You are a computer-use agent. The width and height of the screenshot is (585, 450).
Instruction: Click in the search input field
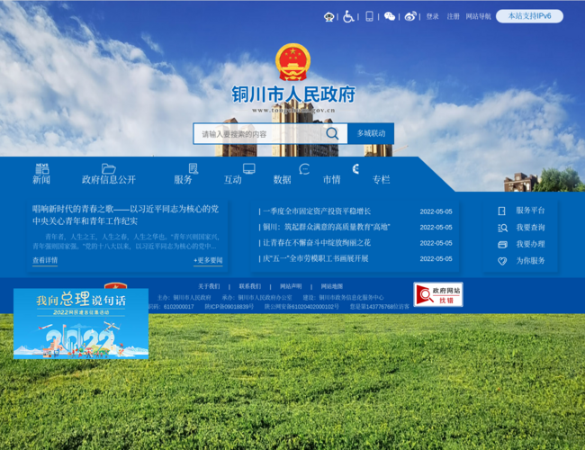point(258,133)
